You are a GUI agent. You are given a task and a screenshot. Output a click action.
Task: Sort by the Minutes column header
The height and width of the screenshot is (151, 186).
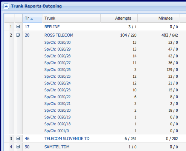(x=159, y=18)
